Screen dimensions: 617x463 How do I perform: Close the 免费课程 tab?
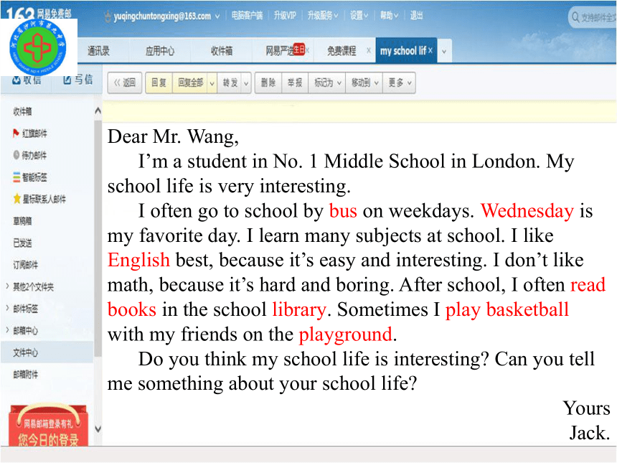point(369,50)
